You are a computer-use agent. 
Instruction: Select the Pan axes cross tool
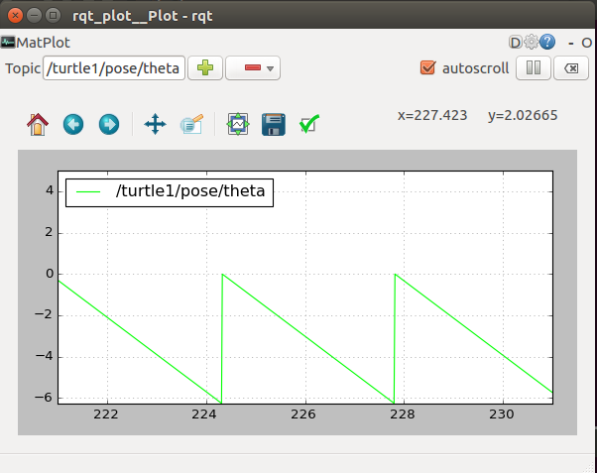tap(155, 124)
